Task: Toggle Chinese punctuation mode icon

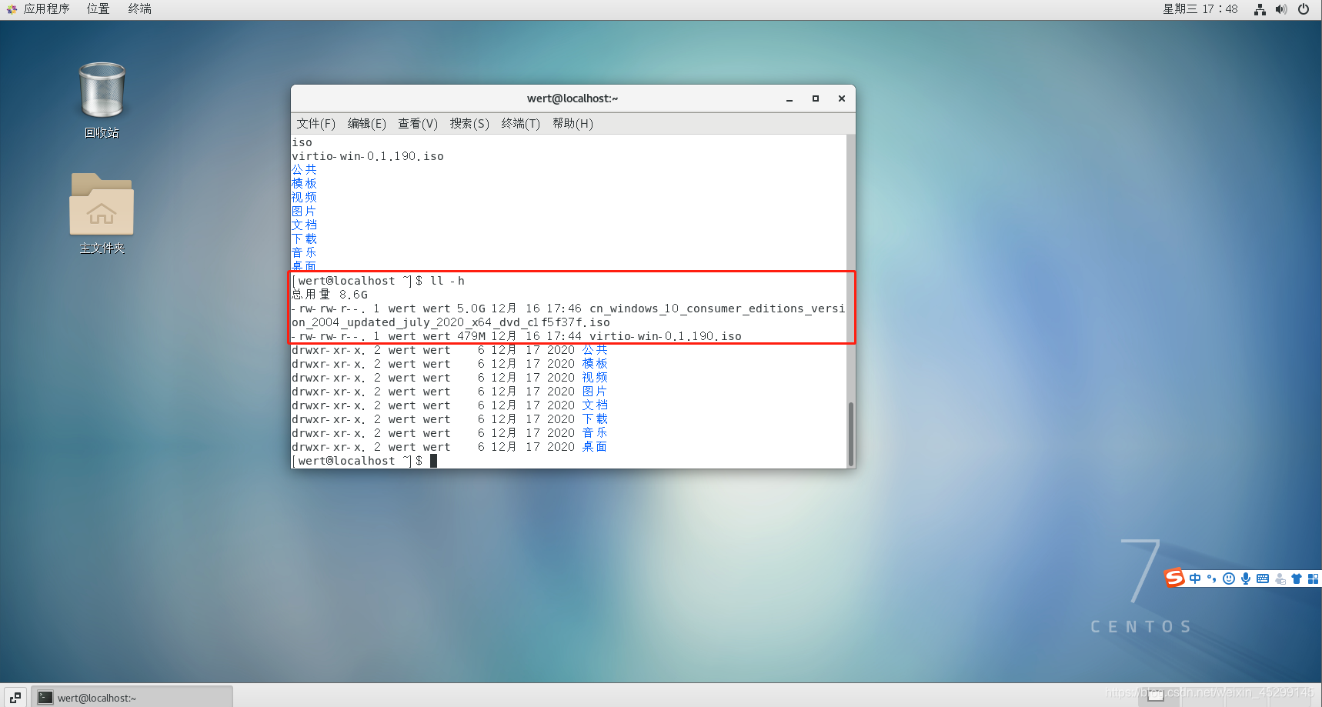Action: coord(1212,579)
